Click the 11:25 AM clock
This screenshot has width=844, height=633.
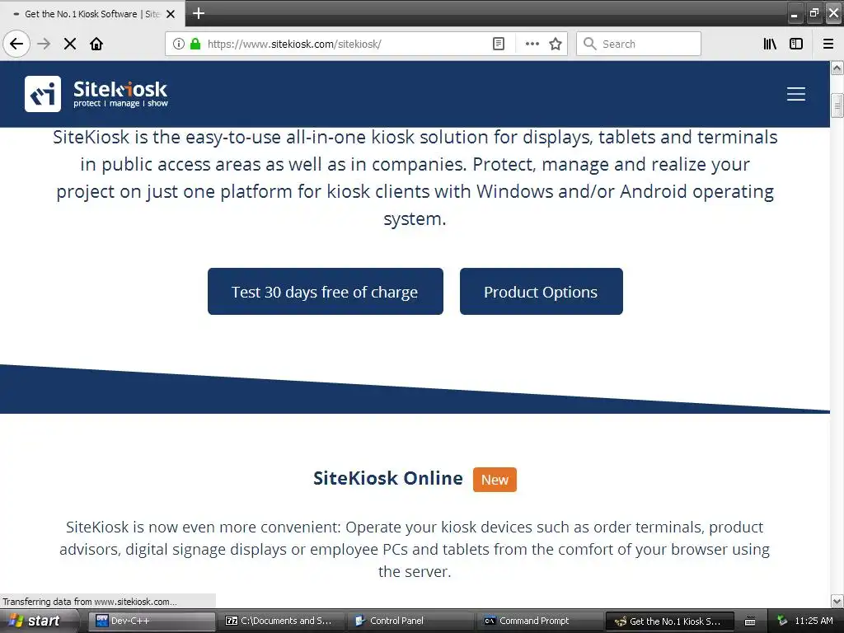click(814, 621)
